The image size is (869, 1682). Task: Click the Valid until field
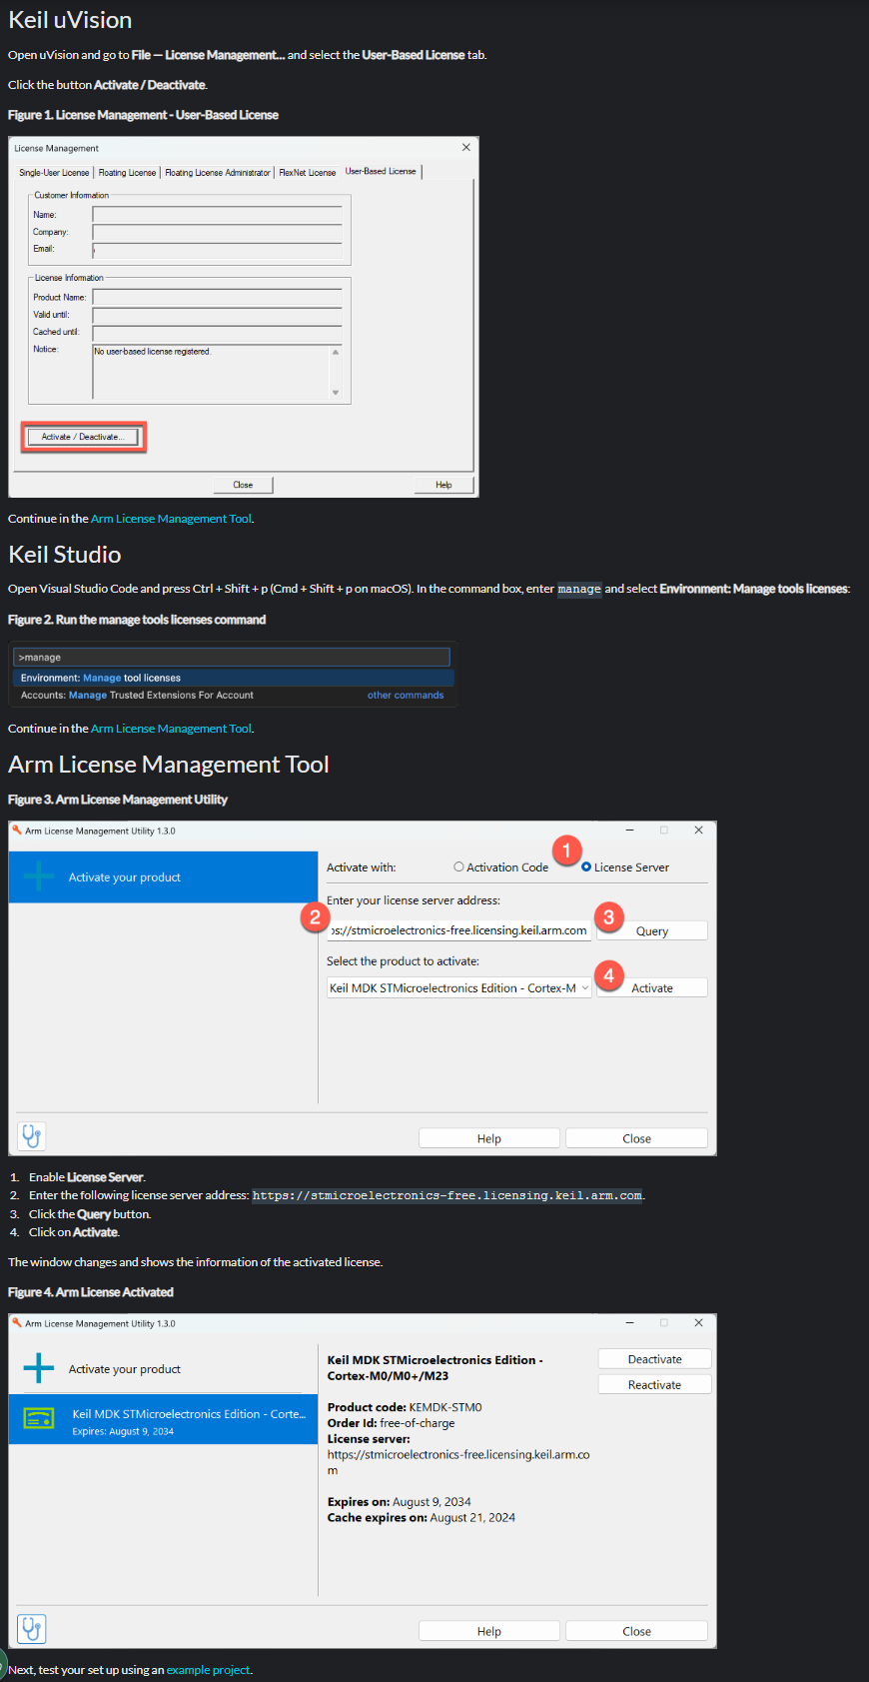coord(217,315)
